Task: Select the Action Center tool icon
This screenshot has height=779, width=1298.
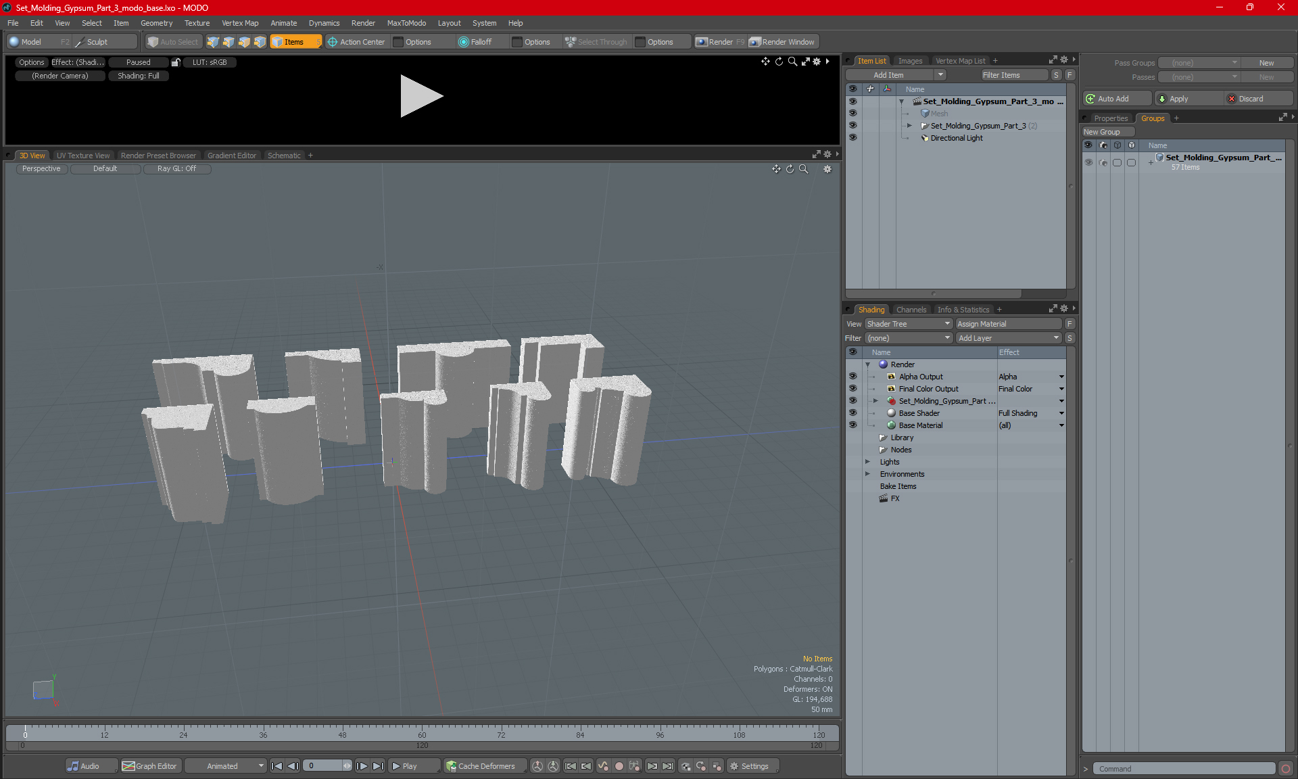Action: coord(333,42)
